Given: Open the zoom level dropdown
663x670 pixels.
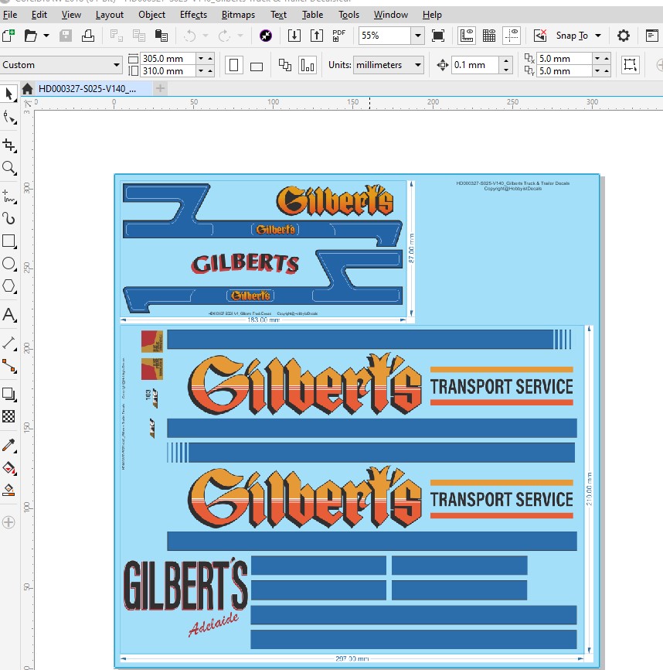Looking at the screenshot, I should tap(417, 36).
